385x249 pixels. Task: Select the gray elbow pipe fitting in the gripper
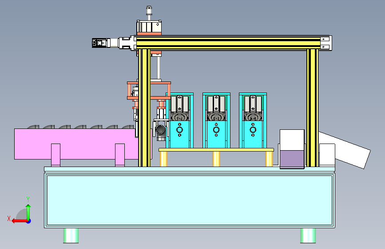tap(161, 132)
